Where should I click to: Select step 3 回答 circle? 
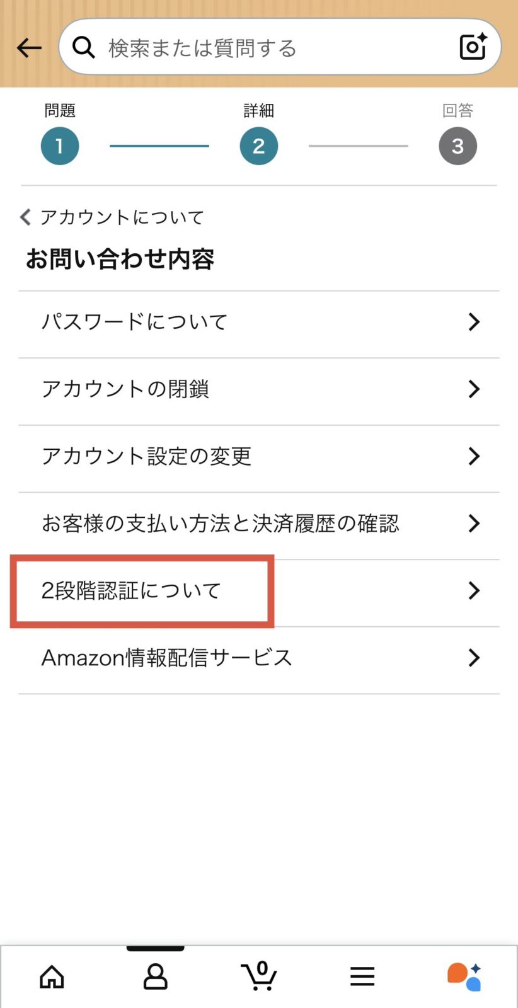458,146
